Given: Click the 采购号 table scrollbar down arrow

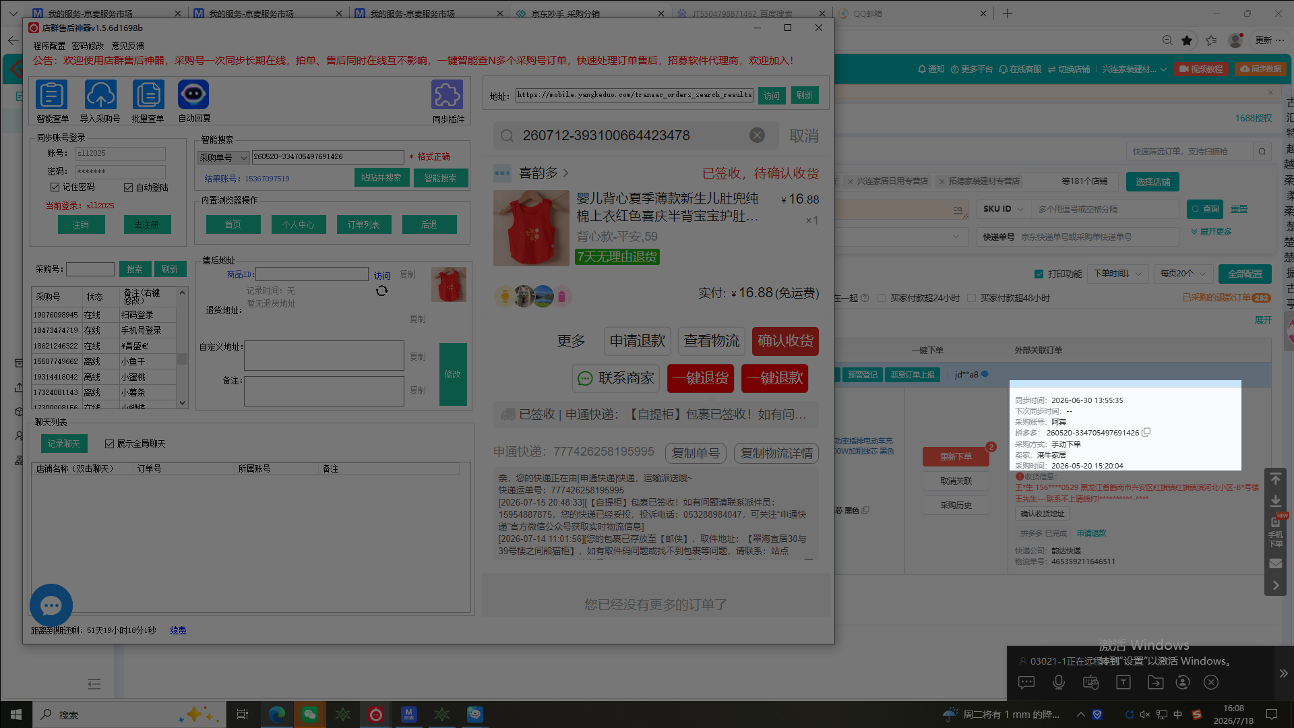Looking at the screenshot, I should tap(182, 403).
